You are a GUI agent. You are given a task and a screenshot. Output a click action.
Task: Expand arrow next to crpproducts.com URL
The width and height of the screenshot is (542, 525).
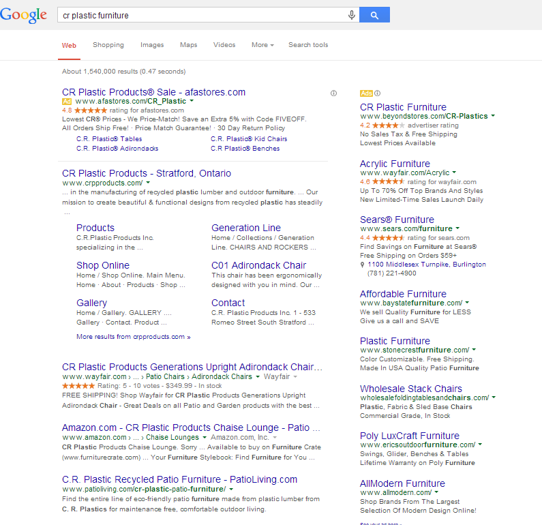tap(149, 183)
